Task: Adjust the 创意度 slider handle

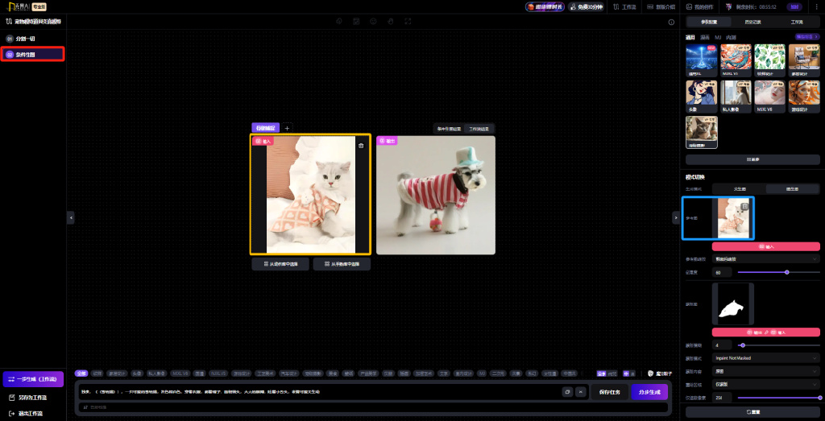Action: 786,272
